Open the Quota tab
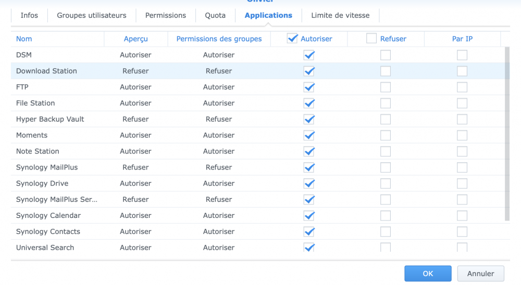Image resolution: width=521 pixels, height=285 pixels. (215, 16)
